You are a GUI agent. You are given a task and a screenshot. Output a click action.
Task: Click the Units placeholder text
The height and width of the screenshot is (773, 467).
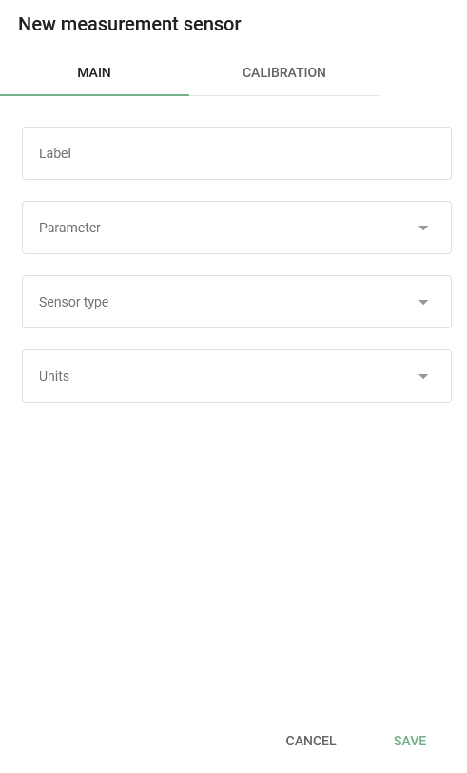(x=54, y=376)
